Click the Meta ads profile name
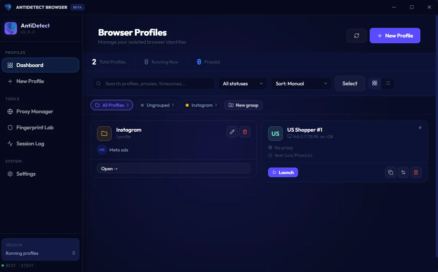 (119, 150)
